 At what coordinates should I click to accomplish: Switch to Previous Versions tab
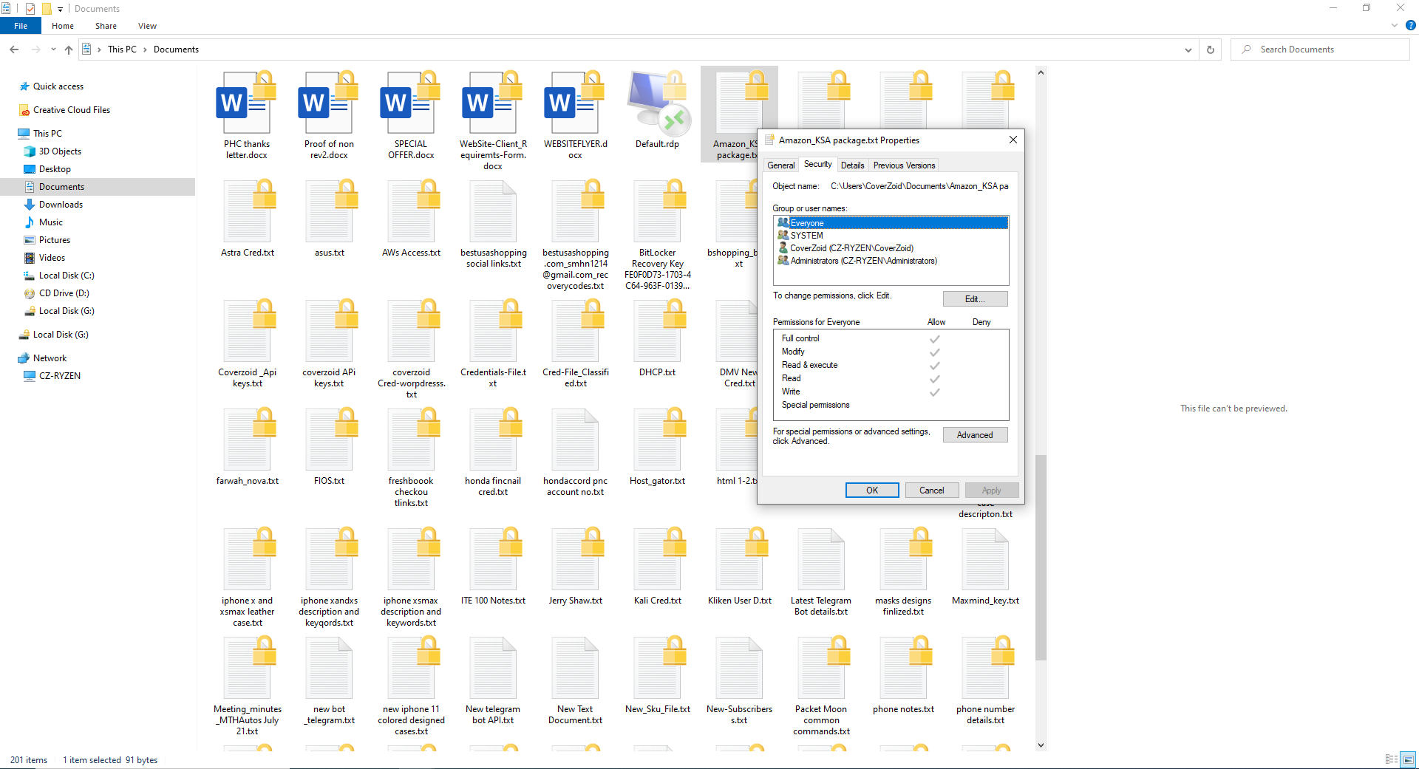(904, 165)
